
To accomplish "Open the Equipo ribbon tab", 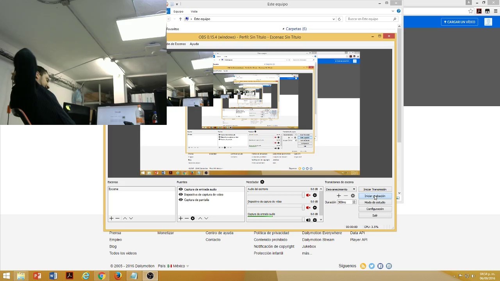I will click(x=179, y=11).
